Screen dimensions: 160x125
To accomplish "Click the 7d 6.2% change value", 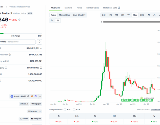I will tap(95, 122).
